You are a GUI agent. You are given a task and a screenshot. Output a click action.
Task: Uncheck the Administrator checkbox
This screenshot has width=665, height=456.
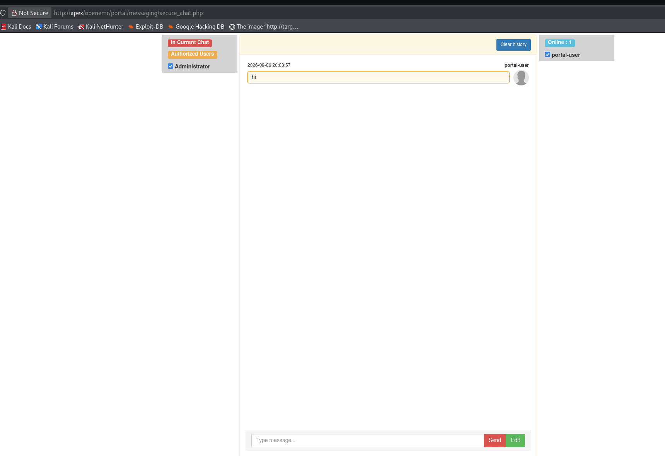(x=171, y=66)
